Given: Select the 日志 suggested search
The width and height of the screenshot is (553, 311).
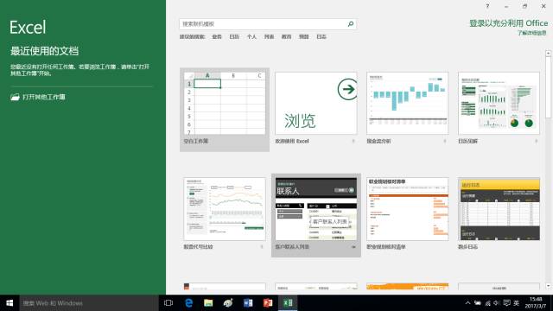Looking at the screenshot, I should (321, 36).
